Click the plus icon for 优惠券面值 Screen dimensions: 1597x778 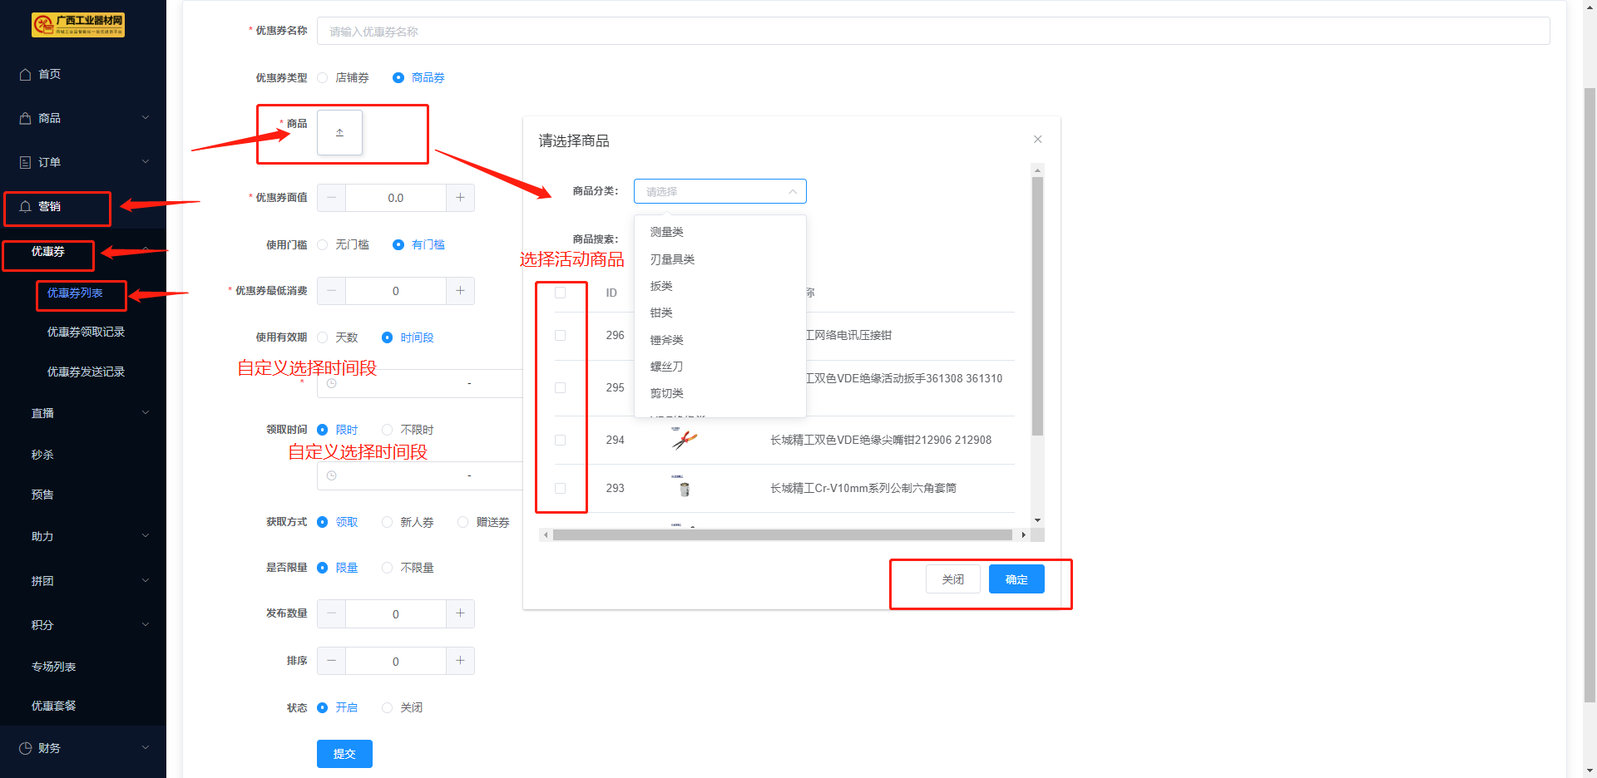(x=460, y=198)
